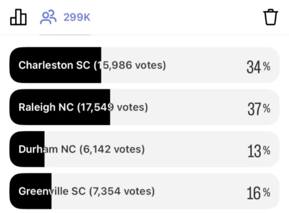This screenshot has width=289, height=213.
Task: Click the 7,354 votes count text
Action: (122, 192)
